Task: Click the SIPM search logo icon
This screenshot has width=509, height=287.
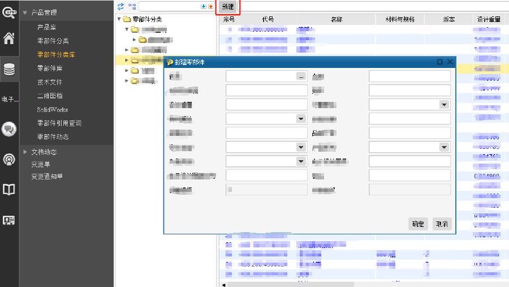Action: click(9, 11)
